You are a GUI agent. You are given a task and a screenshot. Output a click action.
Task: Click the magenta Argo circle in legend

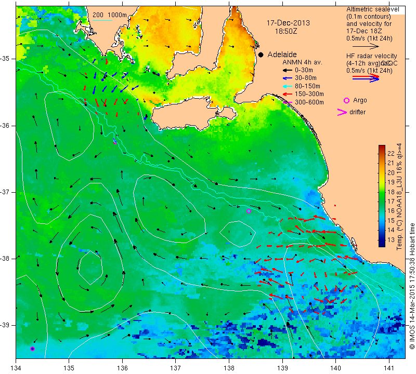point(346,100)
